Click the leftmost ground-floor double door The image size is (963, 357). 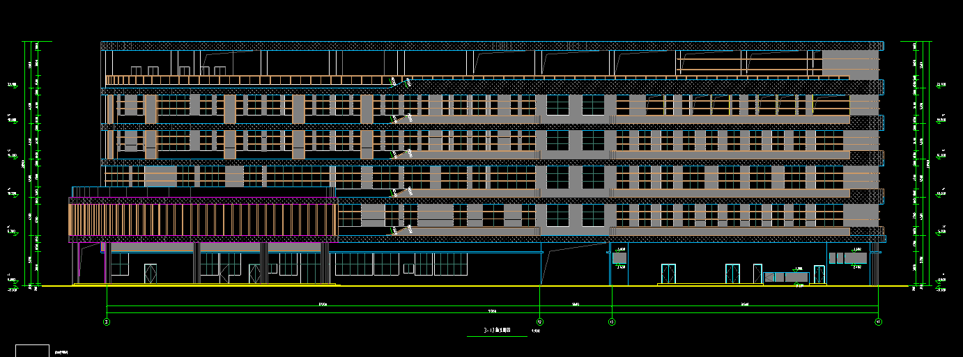click(x=151, y=273)
